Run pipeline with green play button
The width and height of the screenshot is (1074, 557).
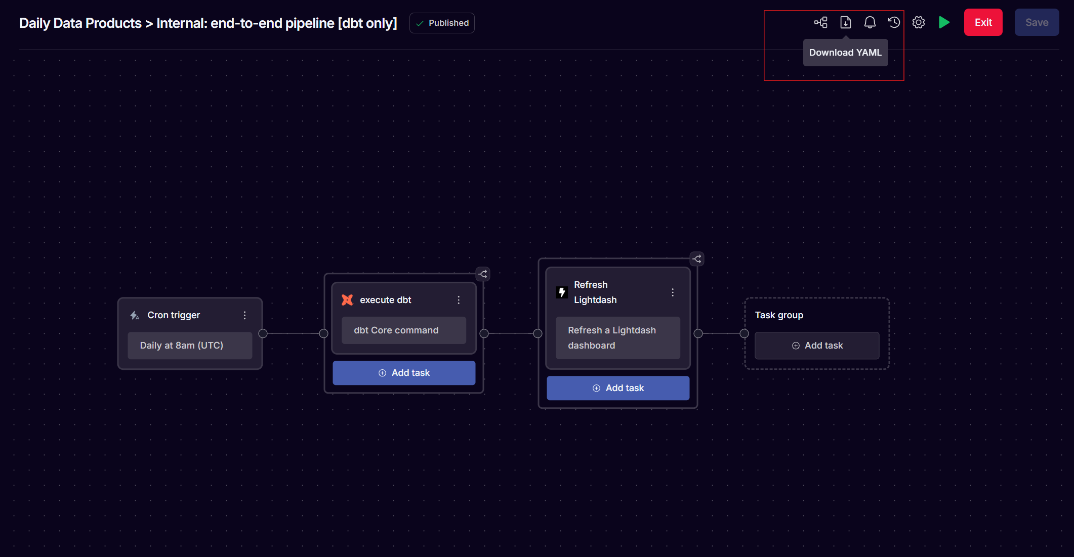click(943, 22)
